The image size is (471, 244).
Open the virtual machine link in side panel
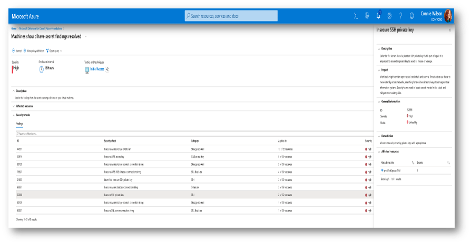tap(392, 170)
